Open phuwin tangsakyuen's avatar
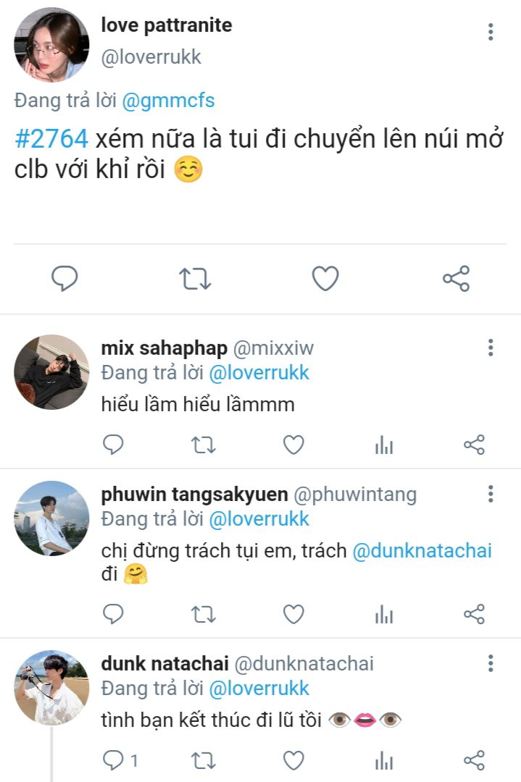This screenshot has height=782, width=521. 51,518
